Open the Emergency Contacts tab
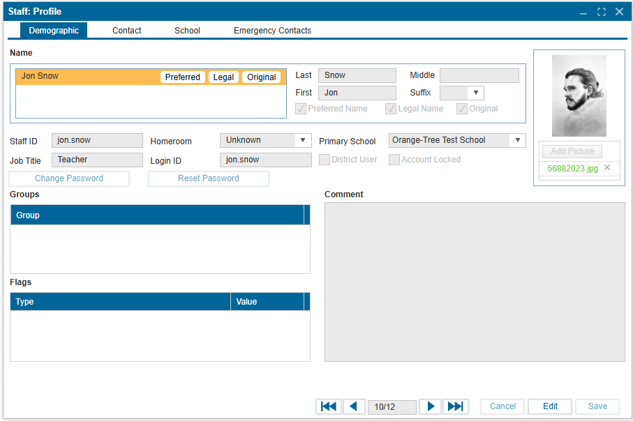The width and height of the screenshot is (633, 421). point(272,31)
